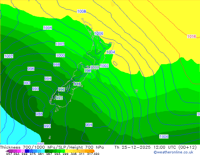This screenshot has height=155, width=200.
Task: Click the (00+12) forecast offset text
Action: point(187,147)
